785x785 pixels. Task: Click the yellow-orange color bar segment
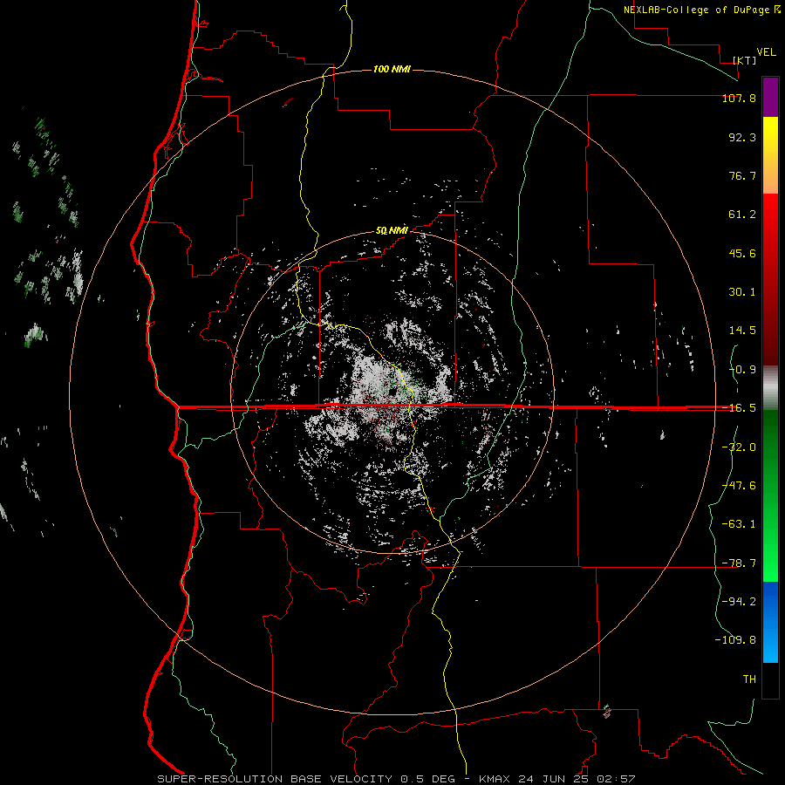click(770, 155)
